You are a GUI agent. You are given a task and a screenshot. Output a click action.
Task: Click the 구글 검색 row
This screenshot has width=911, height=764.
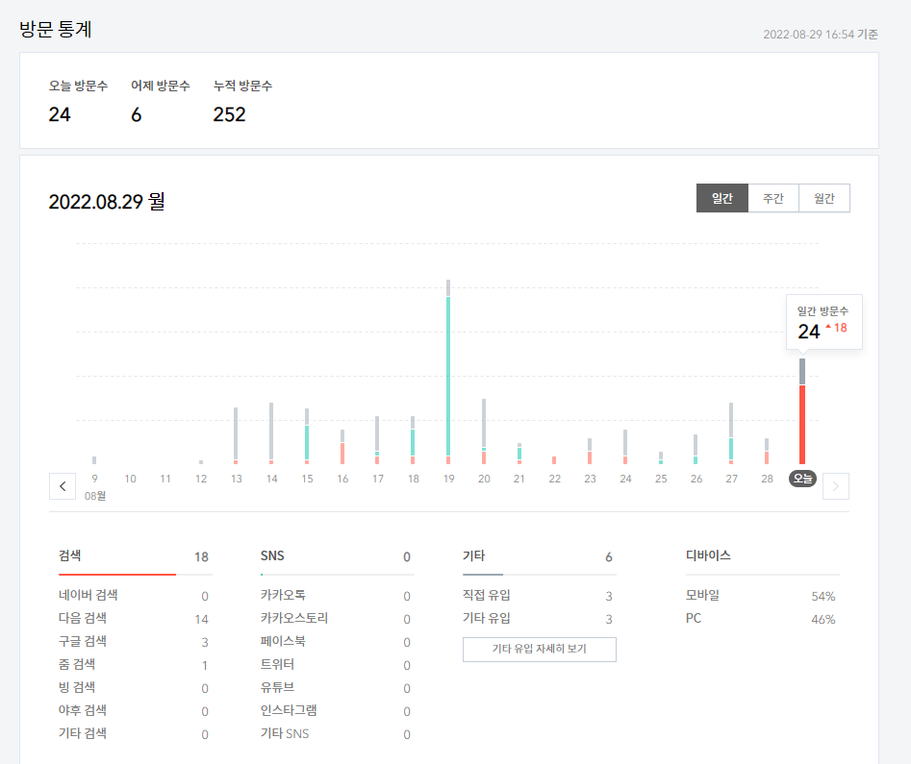click(x=135, y=642)
